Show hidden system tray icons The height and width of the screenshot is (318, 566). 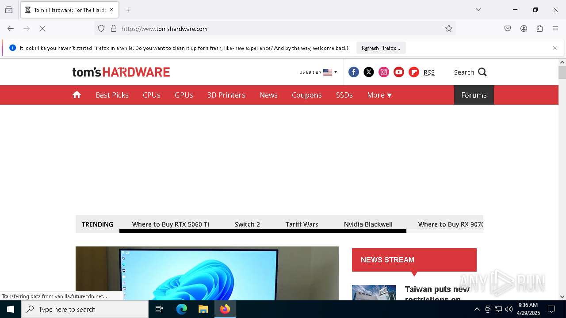(477, 309)
